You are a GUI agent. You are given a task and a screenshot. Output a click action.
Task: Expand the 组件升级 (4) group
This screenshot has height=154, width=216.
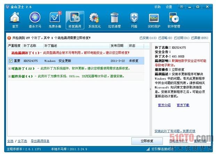coord(9,76)
